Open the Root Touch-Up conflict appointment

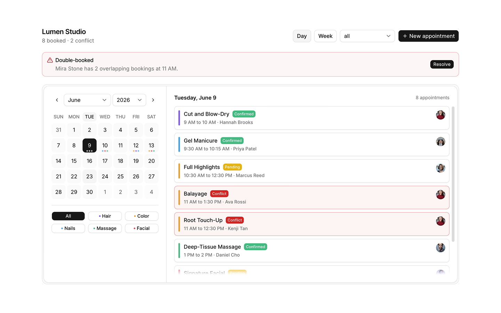coord(312,224)
